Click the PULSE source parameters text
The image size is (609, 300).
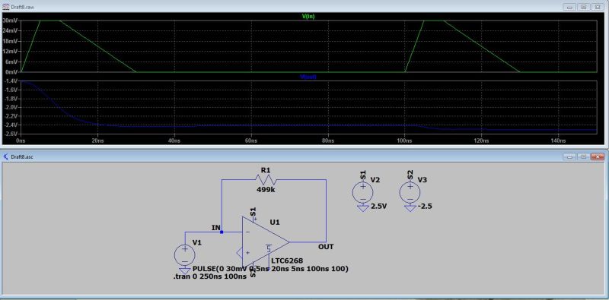270,269
